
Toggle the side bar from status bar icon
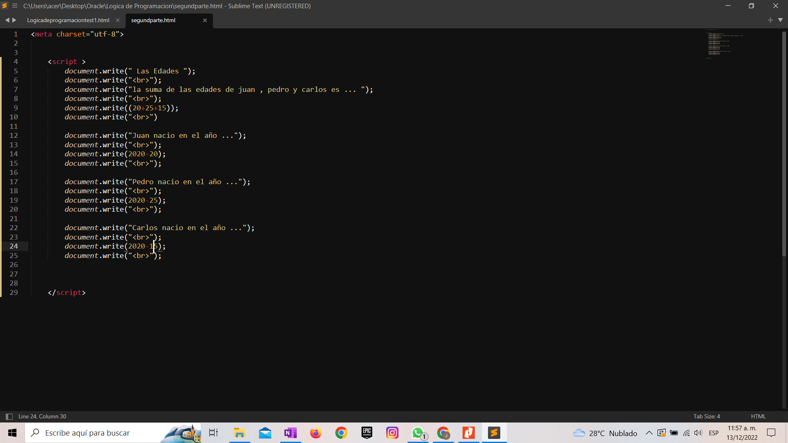click(9, 416)
